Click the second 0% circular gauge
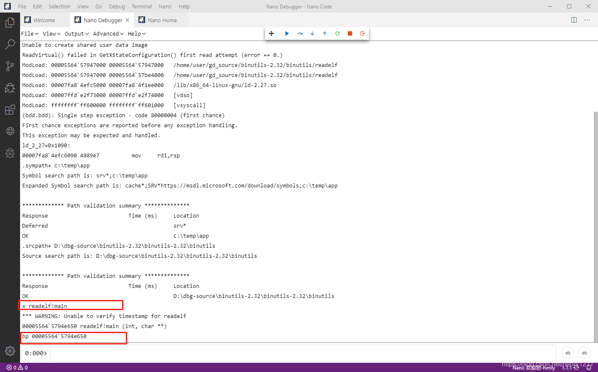The image size is (598, 372). pos(585,353)
